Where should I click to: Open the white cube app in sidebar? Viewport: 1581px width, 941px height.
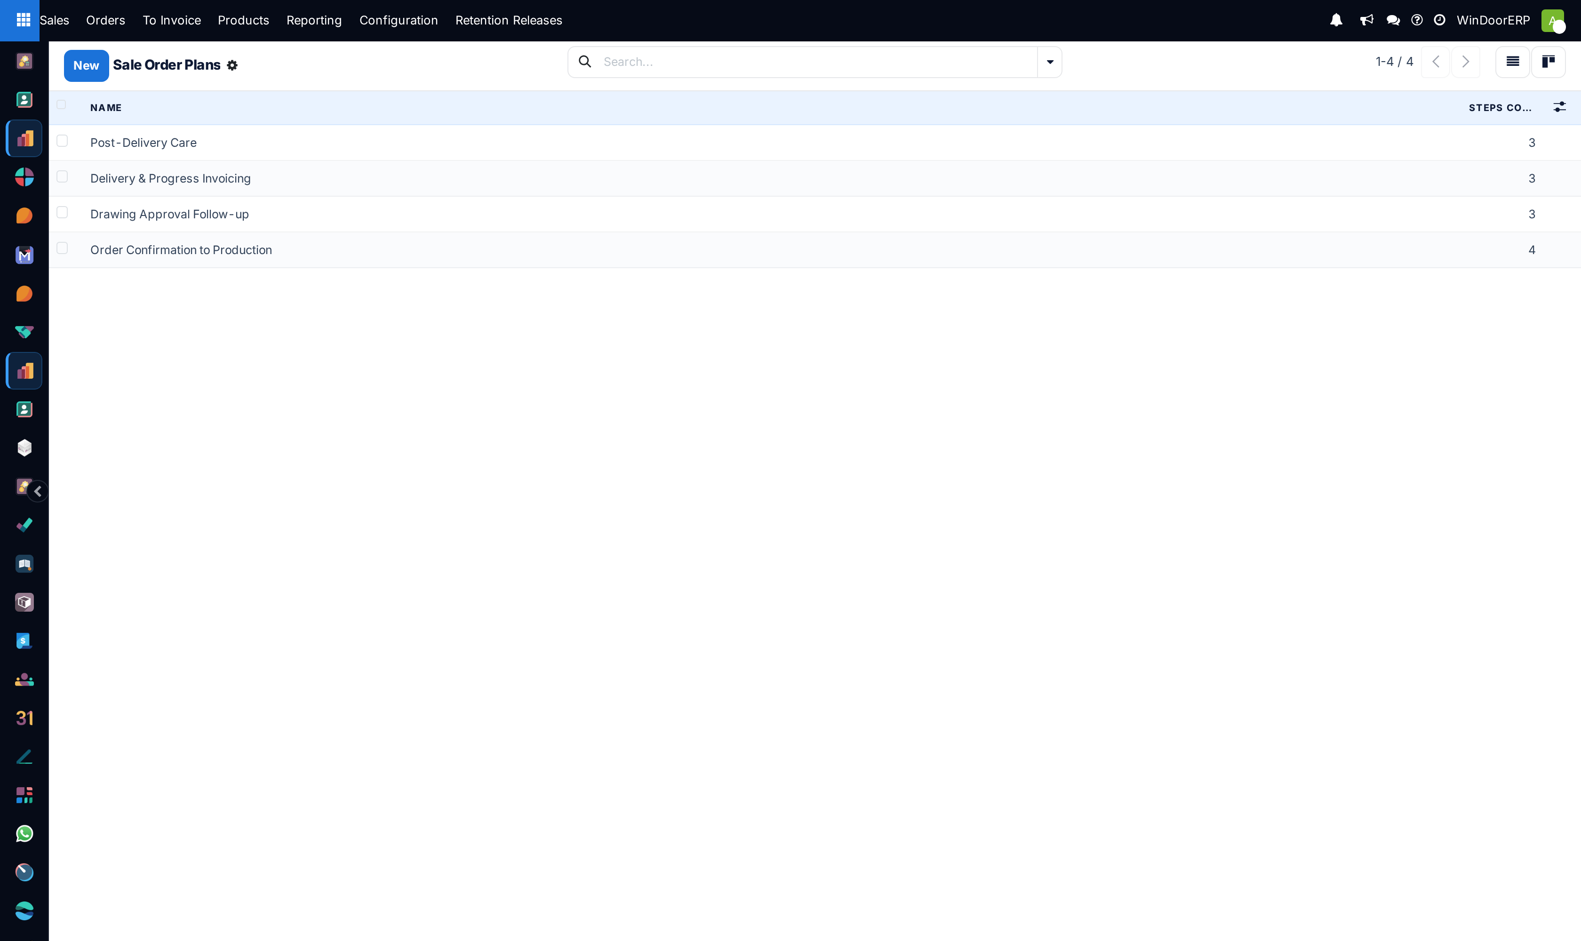tap(24, 448)
